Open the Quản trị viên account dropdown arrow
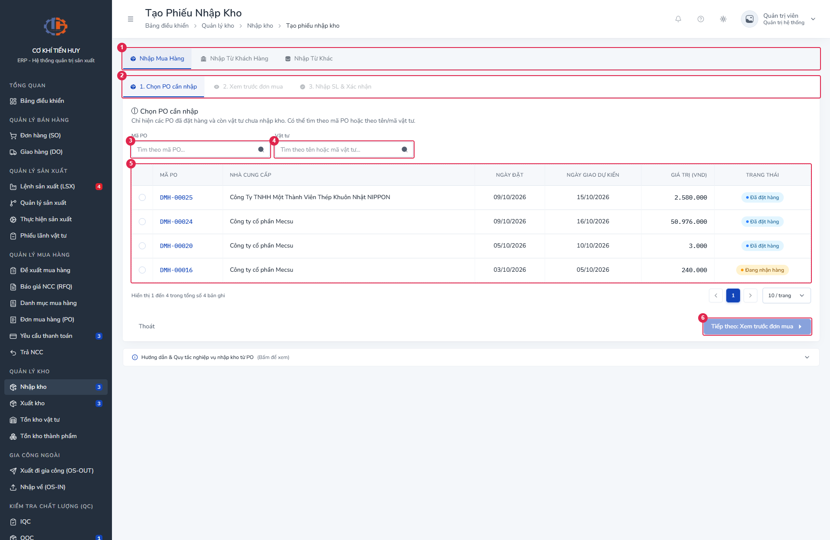Image resolution: width=830 pixels, height=540 pixels. click(813, 19)
